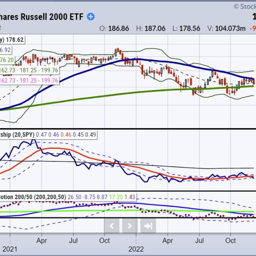Viewport: 256px width, 256px height.
Task: Click the leadership (20,SPY) indicator legend
Action: (x=48, y=135)
